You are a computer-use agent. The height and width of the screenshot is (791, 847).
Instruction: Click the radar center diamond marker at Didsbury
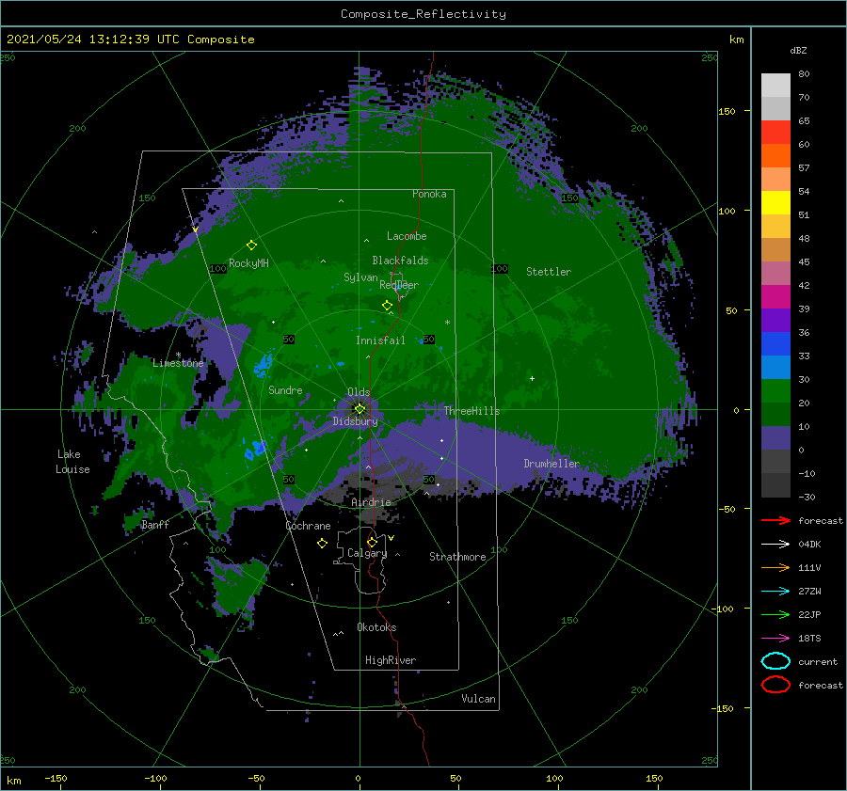[360, 409]
